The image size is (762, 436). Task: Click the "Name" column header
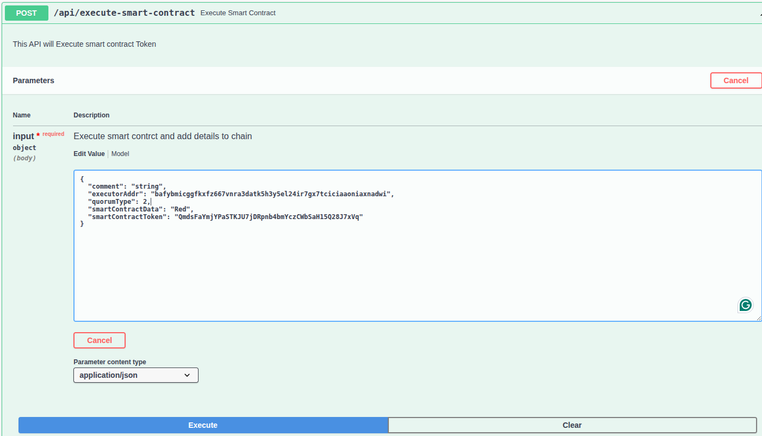(x=22, y=115)
